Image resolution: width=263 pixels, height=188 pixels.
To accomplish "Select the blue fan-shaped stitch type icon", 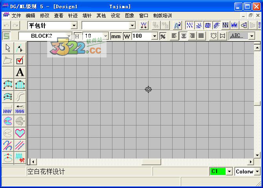I will point(199,25).
